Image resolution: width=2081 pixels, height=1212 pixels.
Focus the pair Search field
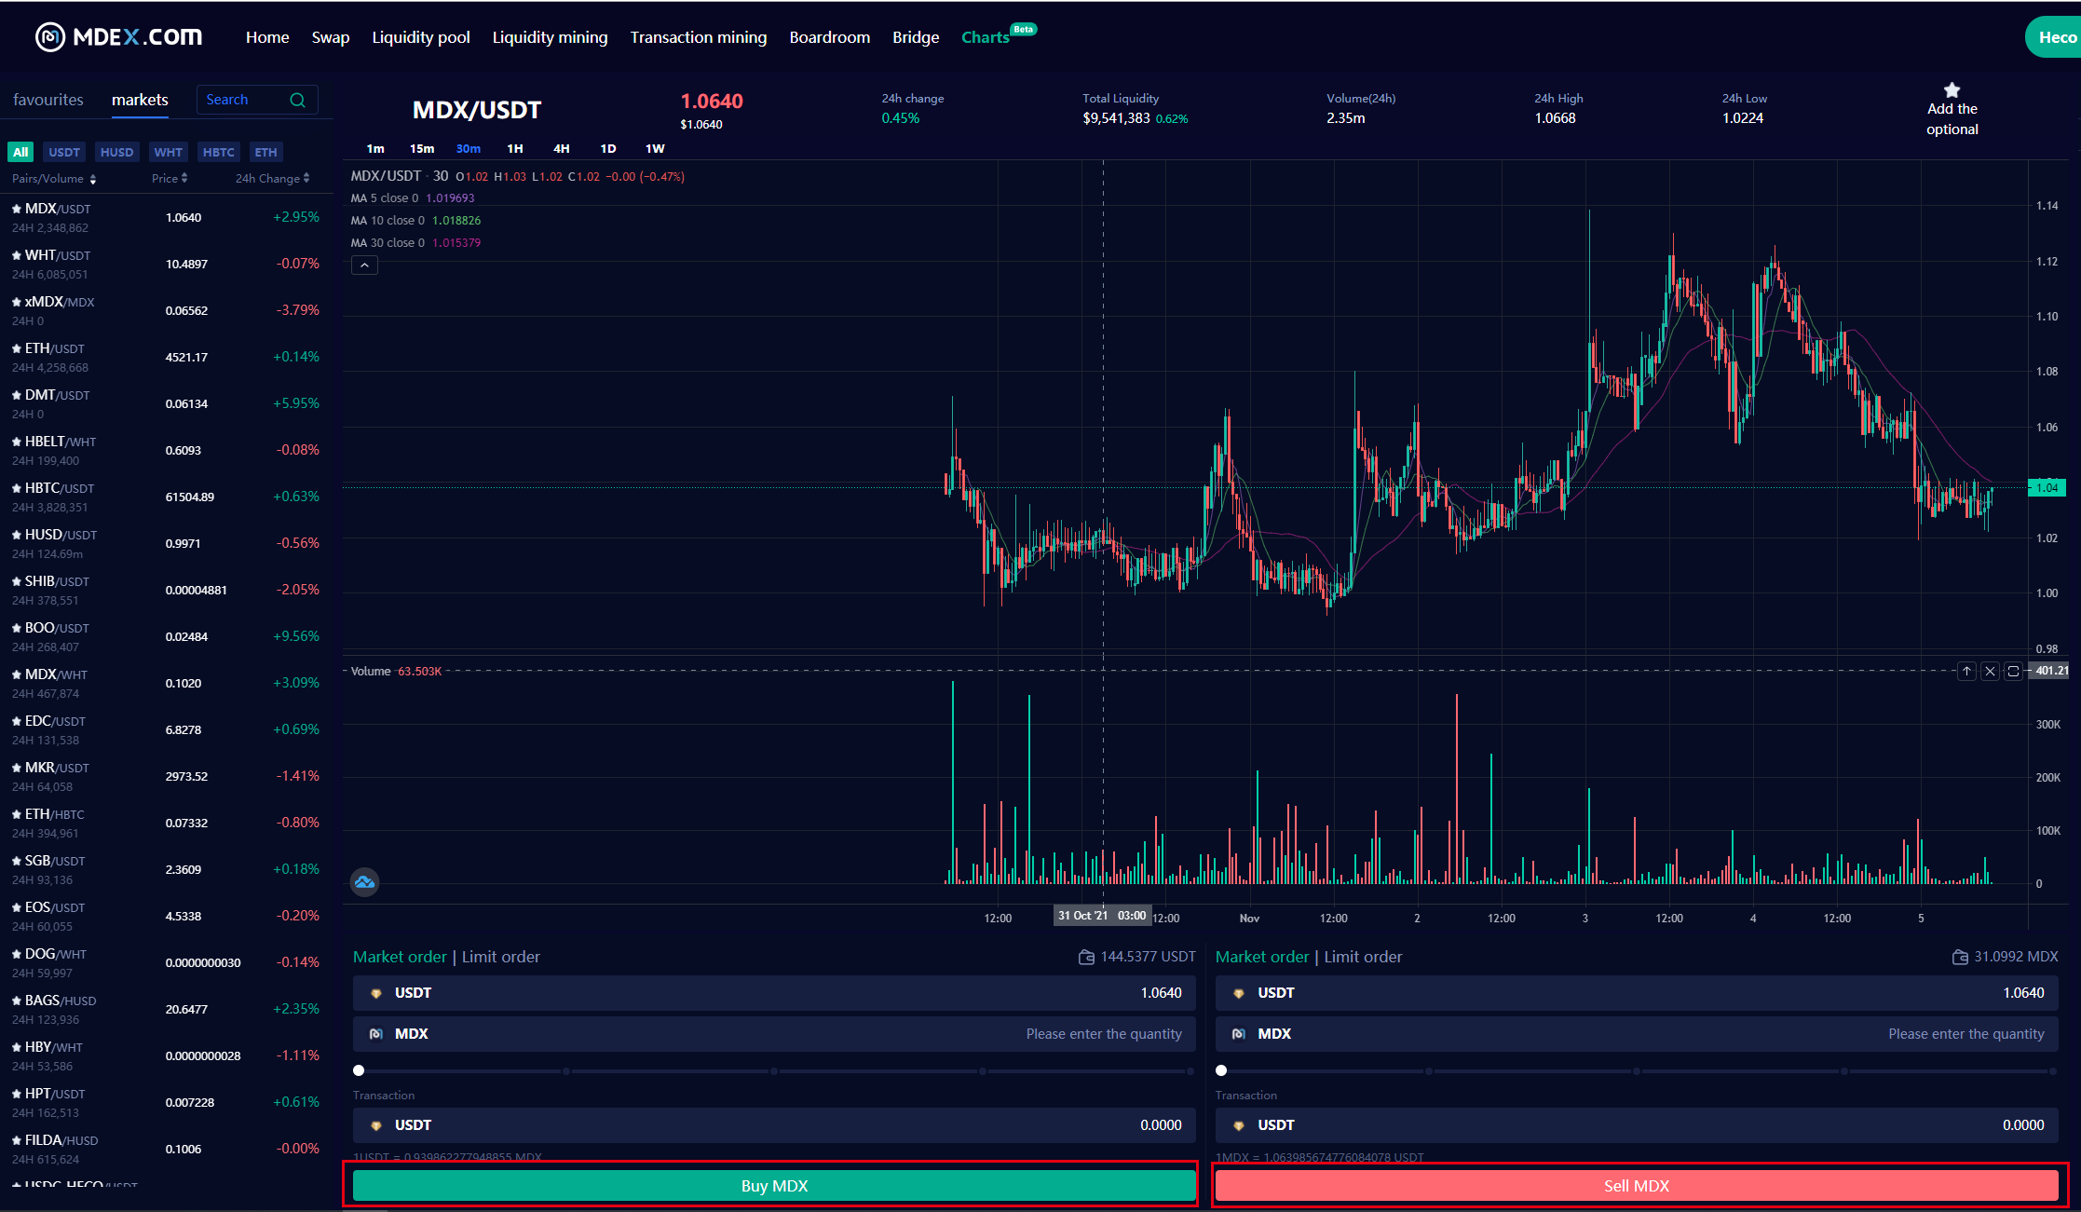[x=257, y=100]
